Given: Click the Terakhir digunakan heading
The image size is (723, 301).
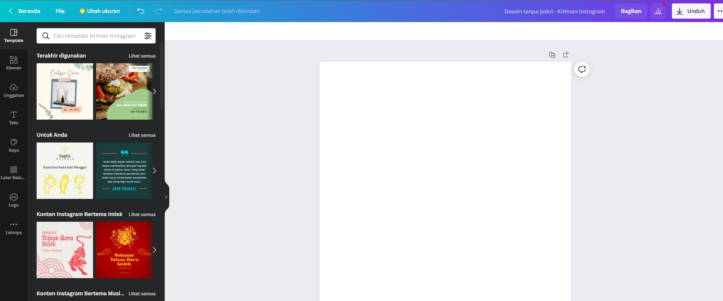Looking at the screenshot, I should pyautogui.click(x=61, y=56).
